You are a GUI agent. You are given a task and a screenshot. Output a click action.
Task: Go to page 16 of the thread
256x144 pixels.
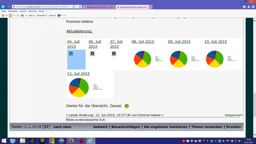pos(39,127)
